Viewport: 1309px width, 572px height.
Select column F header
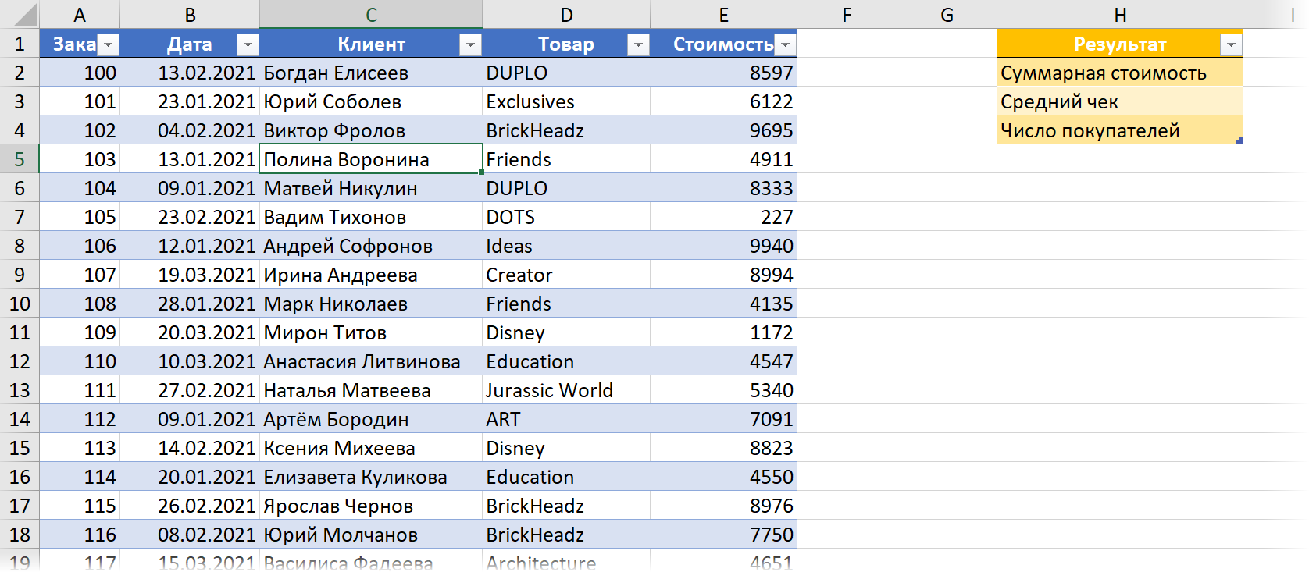click(x=847, y=15)
